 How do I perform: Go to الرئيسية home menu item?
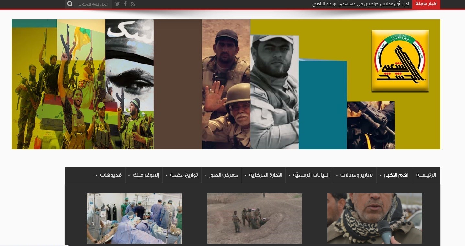426,175
